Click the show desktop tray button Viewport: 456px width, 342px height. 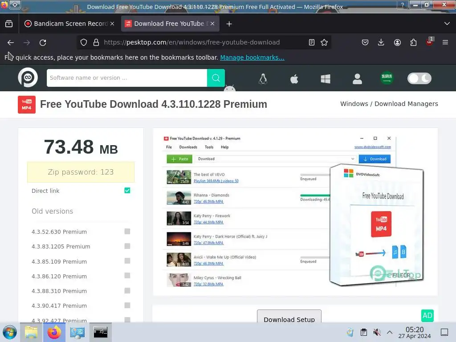tap(444, 332)
